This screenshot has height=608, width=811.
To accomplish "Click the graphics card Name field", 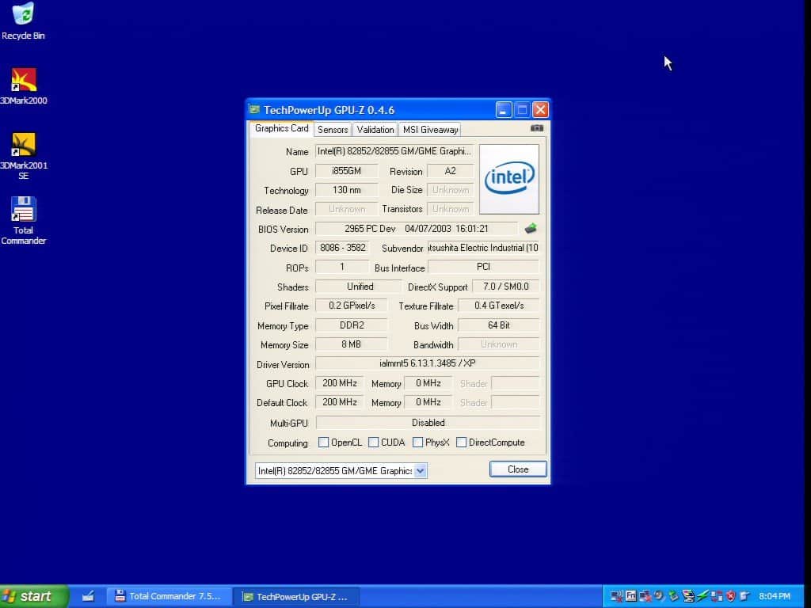I will (394, 151).
